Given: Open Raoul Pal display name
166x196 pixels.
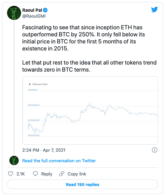Looking at the screenshot, I should [x=32, y=10].
